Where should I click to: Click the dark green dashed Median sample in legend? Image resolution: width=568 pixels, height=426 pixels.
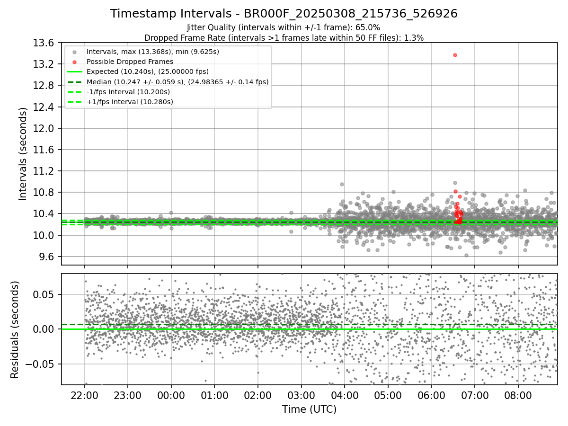75,82
